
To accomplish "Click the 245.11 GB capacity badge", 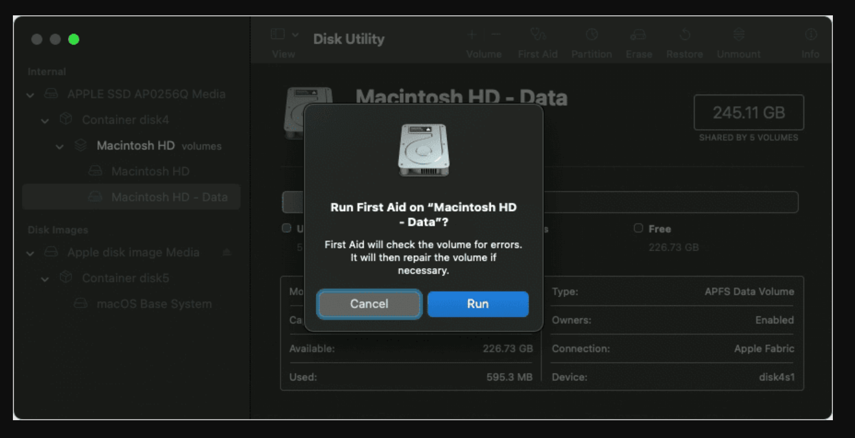I will coord(748,112).
